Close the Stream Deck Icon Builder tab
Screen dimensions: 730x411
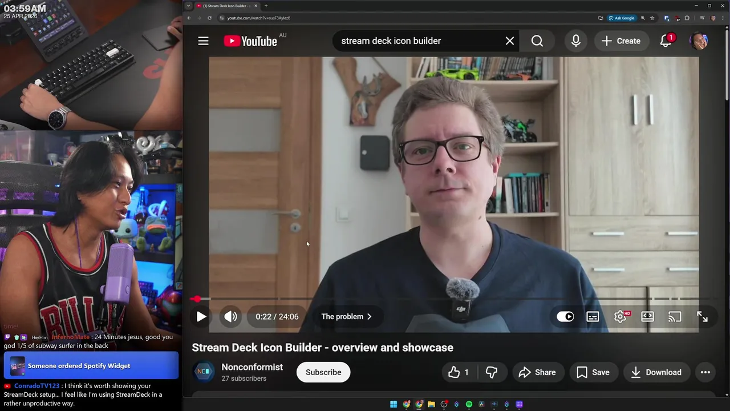[x=255, y=6]
